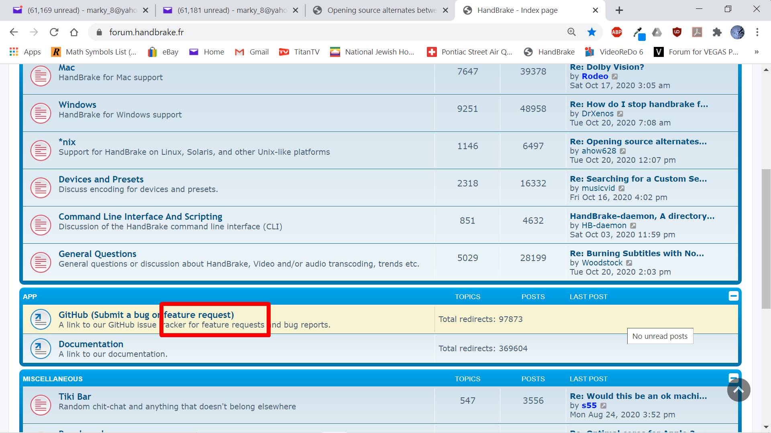
Task: Open the Documentation link
Action: coord(91,344)
